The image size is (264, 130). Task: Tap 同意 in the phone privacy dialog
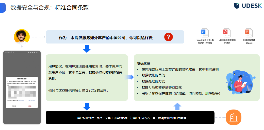pos(30,106)
